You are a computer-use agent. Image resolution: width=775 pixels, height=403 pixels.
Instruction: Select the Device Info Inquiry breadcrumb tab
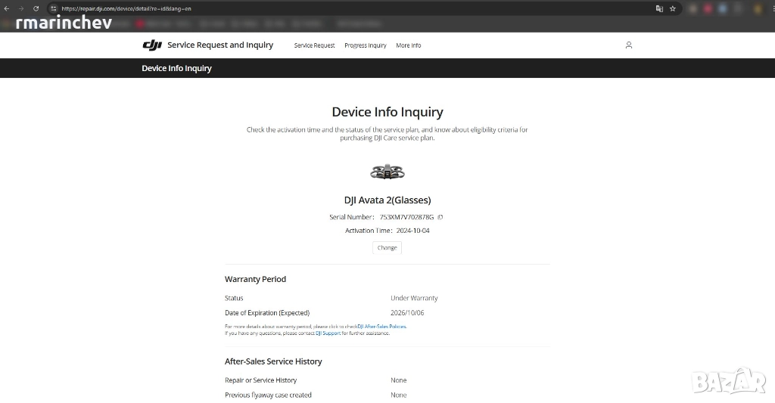(x=176, y=68)
